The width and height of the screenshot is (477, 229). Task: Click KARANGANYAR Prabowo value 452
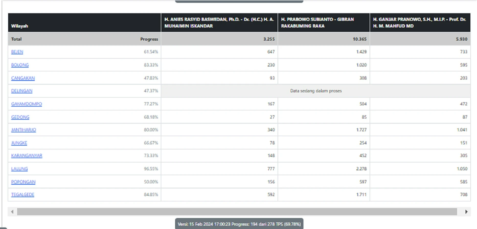(363, 156)
